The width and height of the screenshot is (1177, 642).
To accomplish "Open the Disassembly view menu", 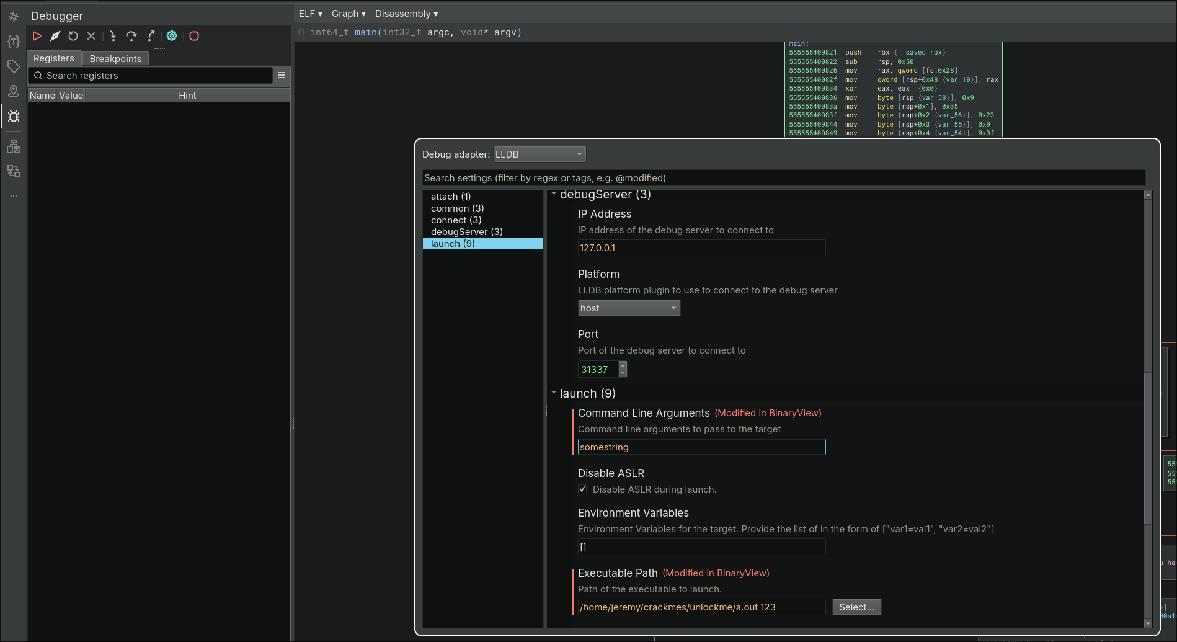I will [406, 14].
